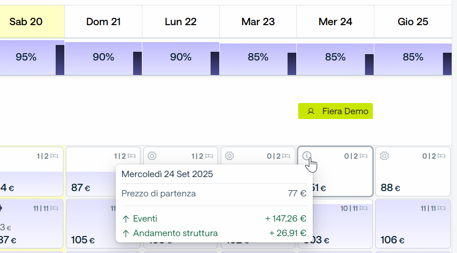Select the 106 € price cell
This screenshot has height=253, width=457.
point(412,223)
